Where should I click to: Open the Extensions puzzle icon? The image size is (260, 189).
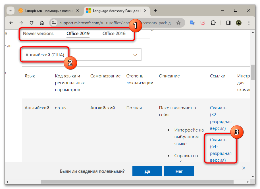(213, 23)
